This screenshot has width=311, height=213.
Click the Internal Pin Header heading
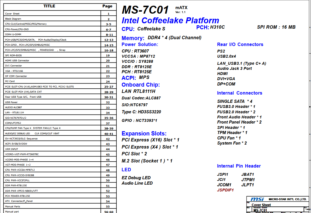click(239, 166)
